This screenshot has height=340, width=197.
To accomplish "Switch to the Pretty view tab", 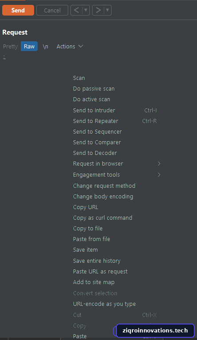I will 10,47.
